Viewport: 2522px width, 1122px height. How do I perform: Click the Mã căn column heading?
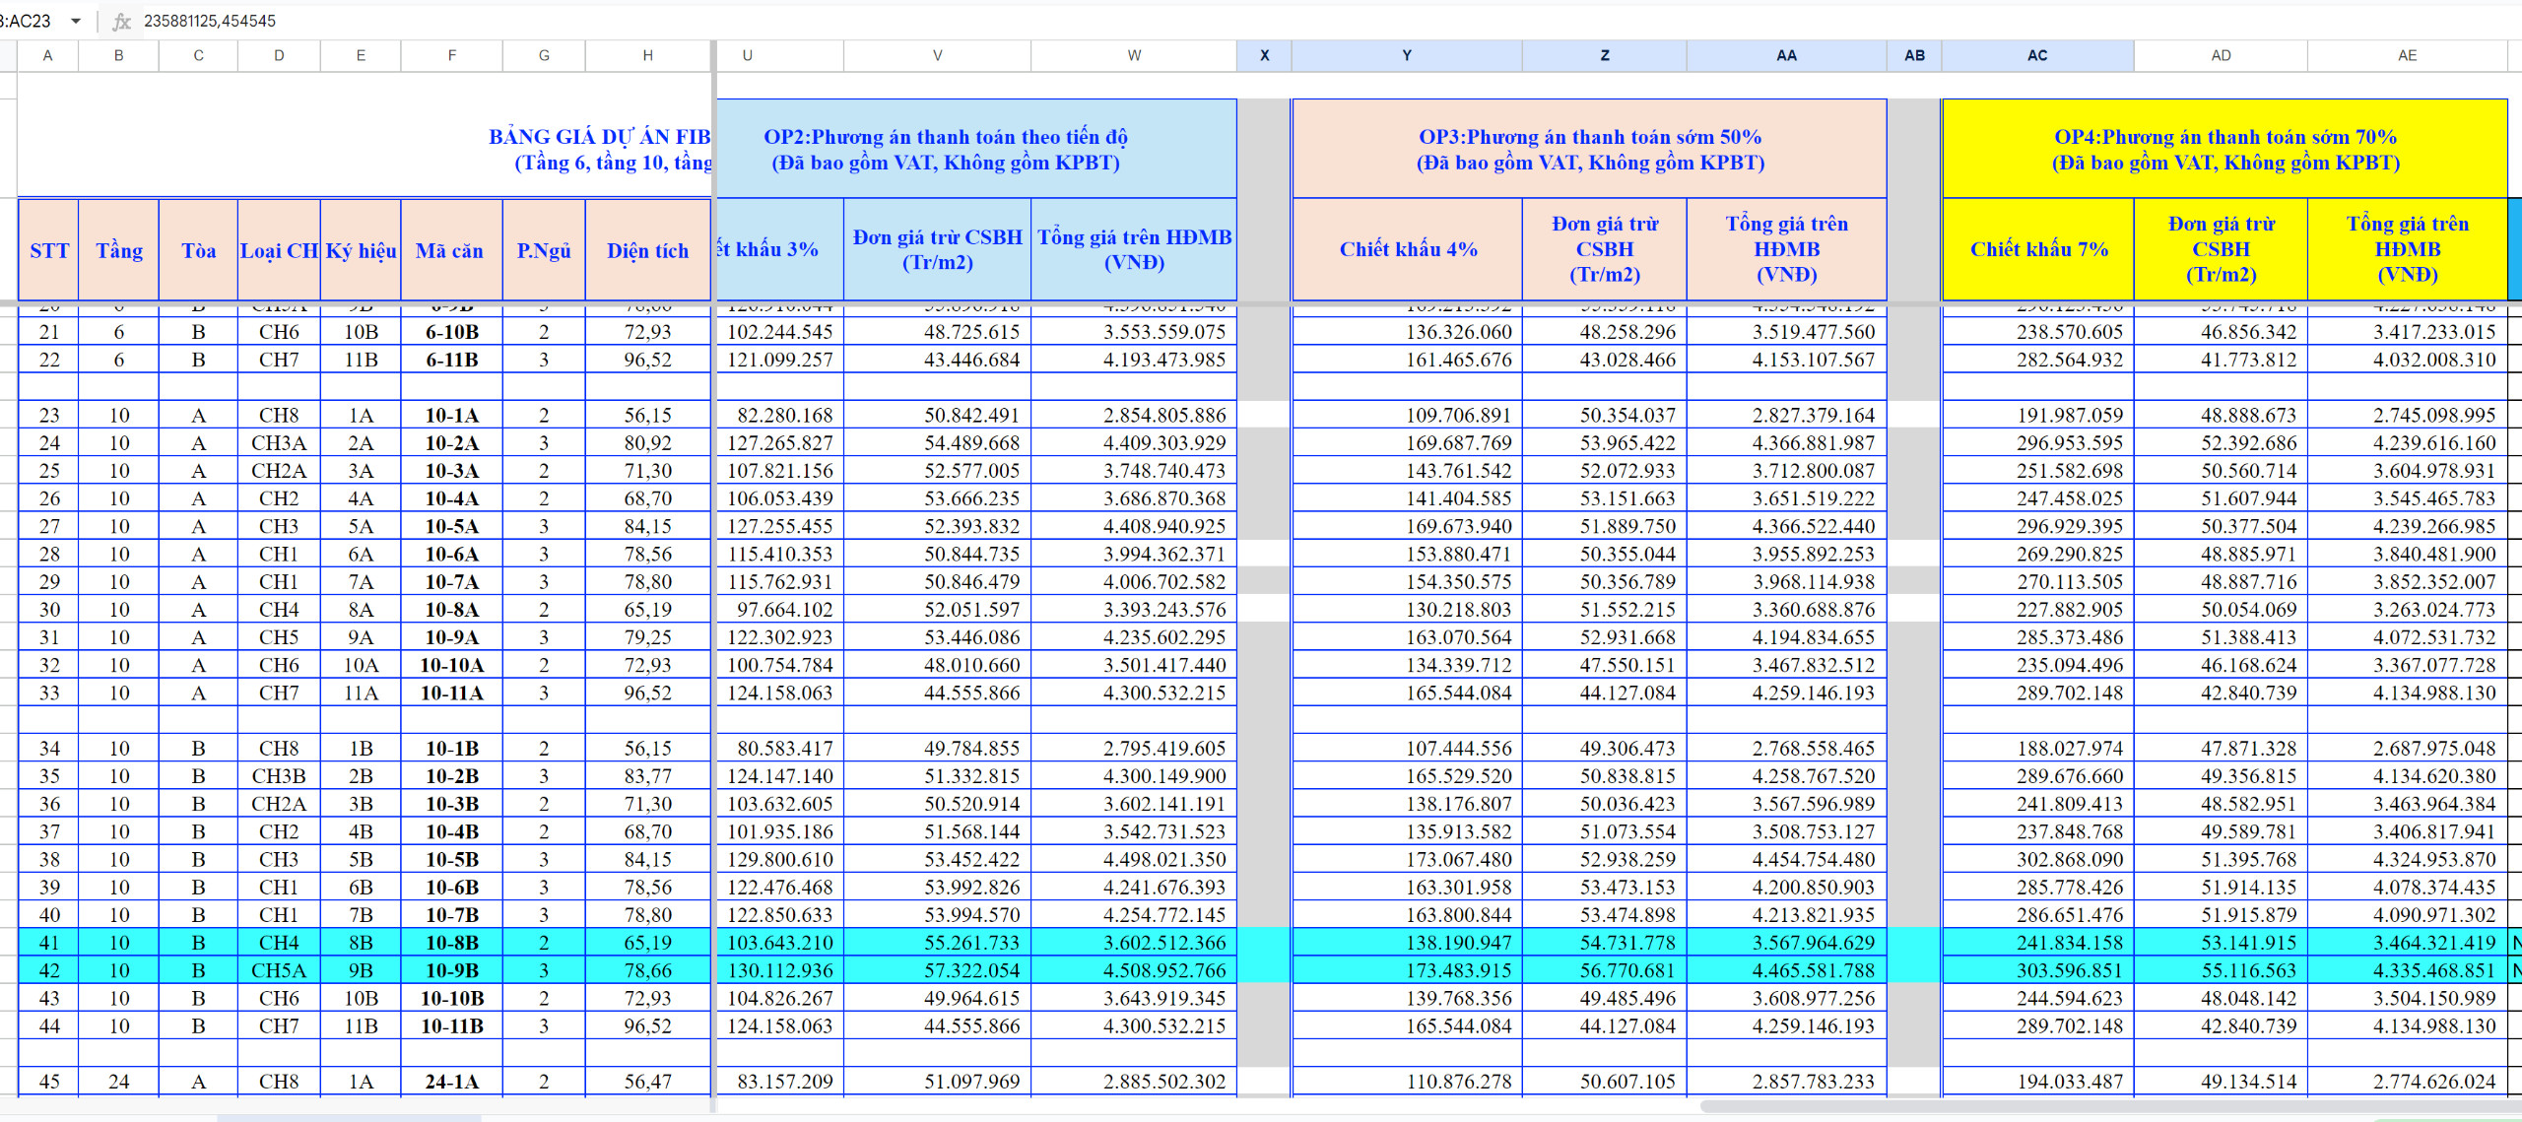point(450,250)
